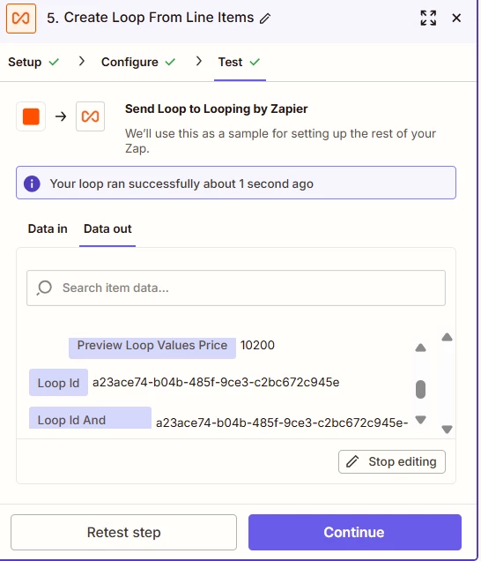Switch to the Data in tab
The height and width of the screenshot is (561, 481).
pos(48,228)
